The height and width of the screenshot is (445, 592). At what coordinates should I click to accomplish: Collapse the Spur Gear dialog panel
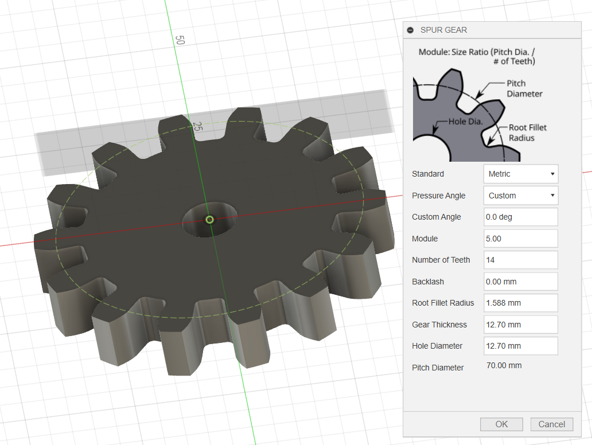pos(410,30)
